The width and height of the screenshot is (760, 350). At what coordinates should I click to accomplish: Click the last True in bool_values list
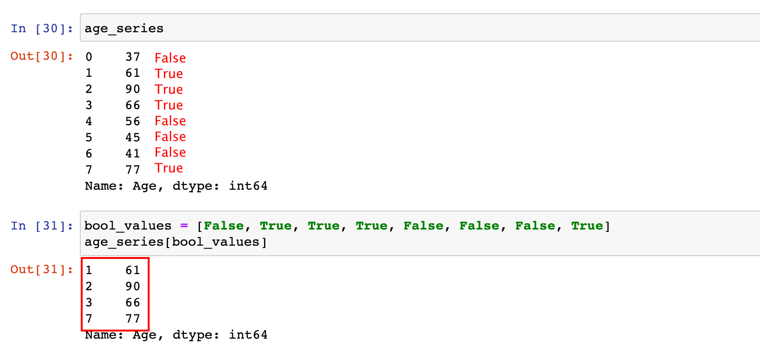[x=587, y=226]
